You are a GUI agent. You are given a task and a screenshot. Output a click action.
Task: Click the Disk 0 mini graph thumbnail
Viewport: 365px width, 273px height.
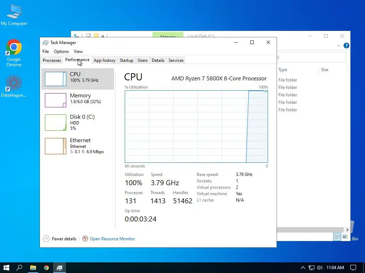[56, 123]
